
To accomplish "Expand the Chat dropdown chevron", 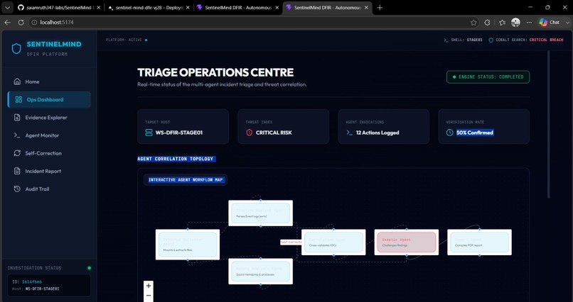I will click(x=567, y=22).
